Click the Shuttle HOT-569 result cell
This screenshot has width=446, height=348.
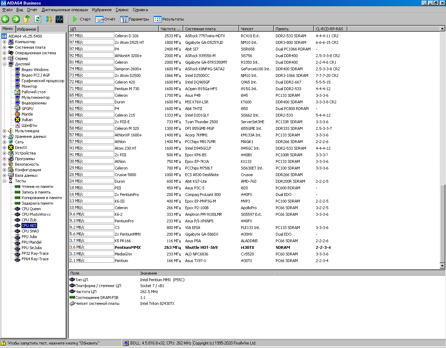[201, 247]
